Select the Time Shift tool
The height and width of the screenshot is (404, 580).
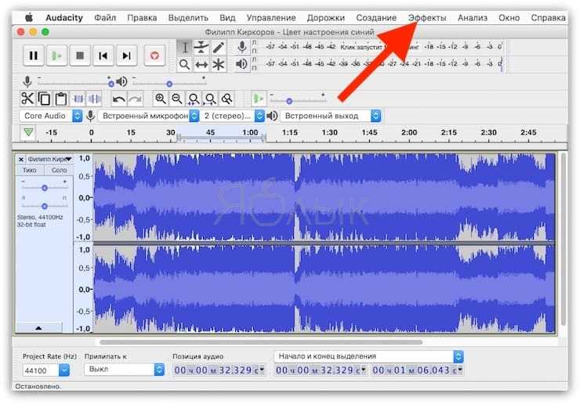[201, 65]
